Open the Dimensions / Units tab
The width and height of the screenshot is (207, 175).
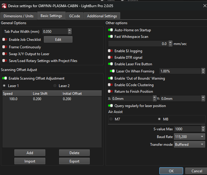[x=19, y=16]
